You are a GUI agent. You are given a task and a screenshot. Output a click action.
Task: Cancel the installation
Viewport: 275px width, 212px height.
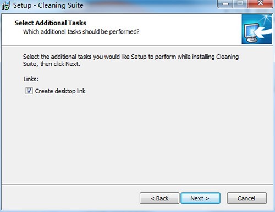click(x=246, y=198)
